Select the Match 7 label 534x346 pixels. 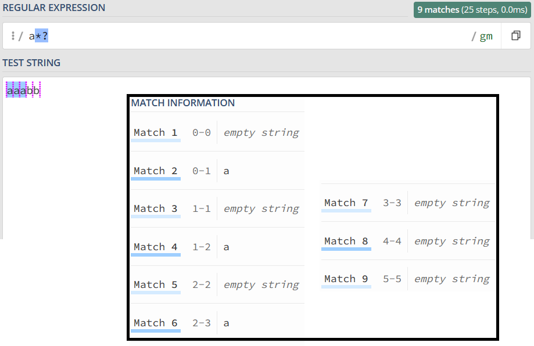(346, 203)
